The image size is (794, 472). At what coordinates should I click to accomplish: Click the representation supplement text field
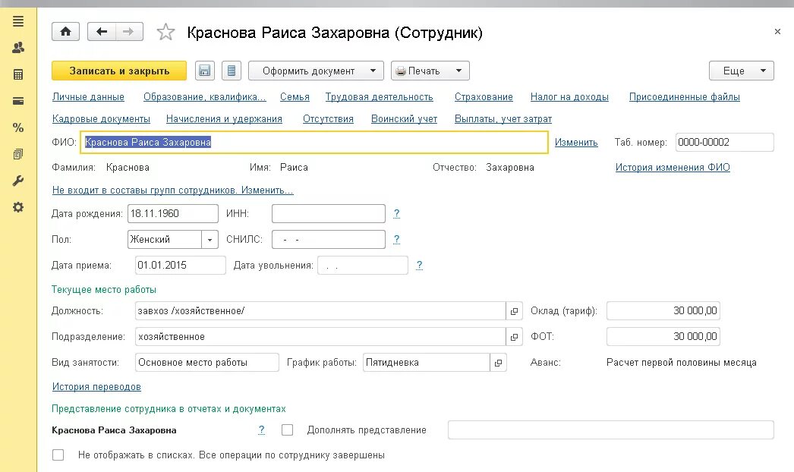pos(611,430)
